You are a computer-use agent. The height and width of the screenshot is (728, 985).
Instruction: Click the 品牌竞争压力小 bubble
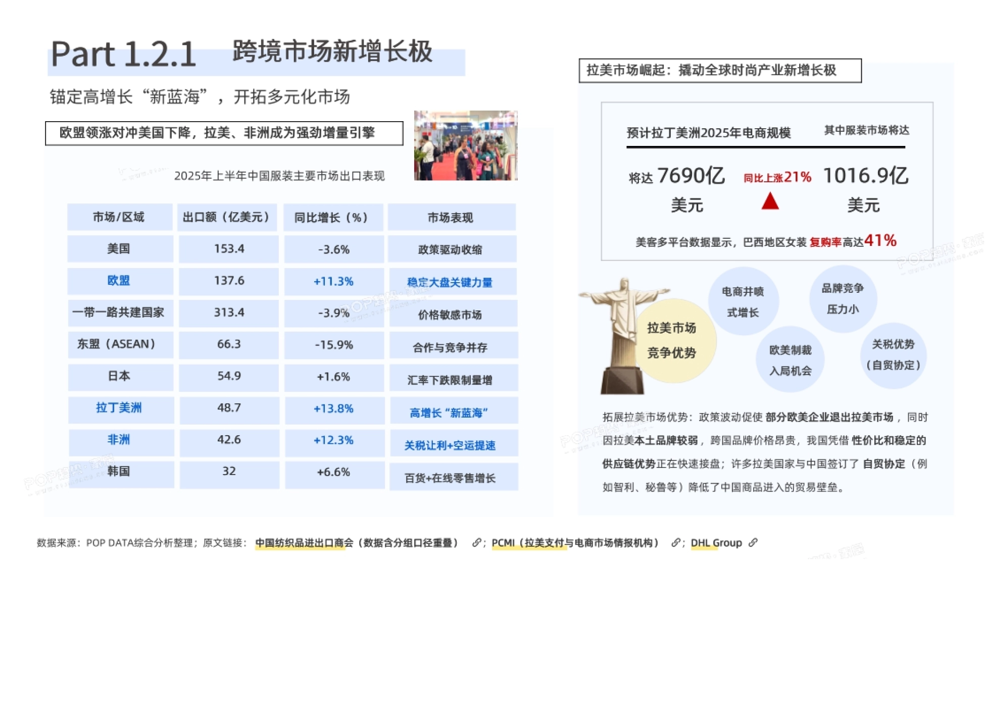click(843, 298)
